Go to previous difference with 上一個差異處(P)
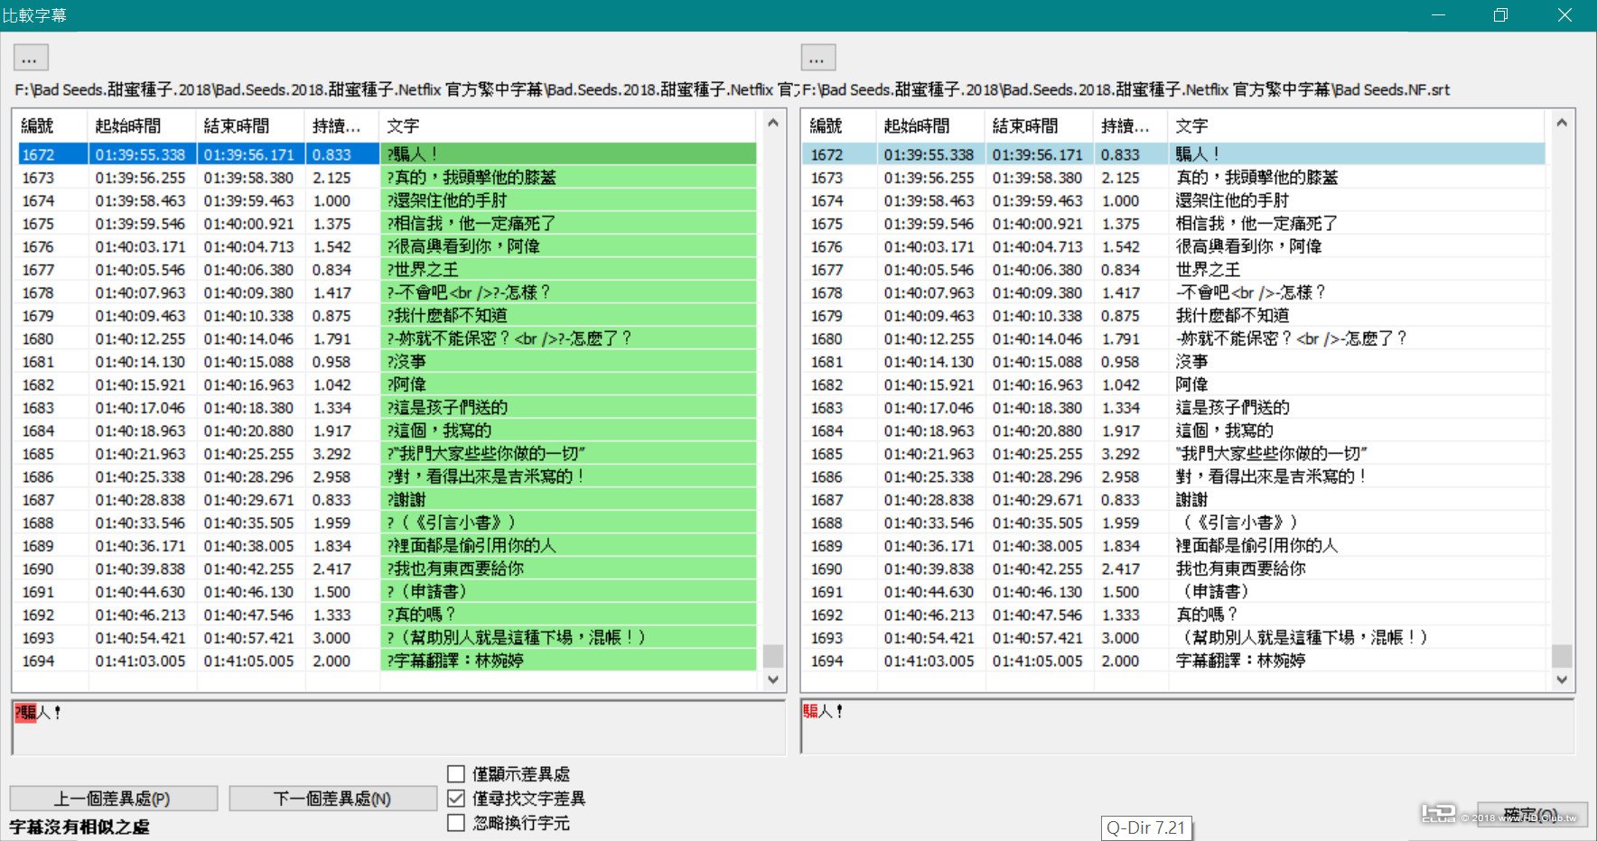 [113, 799]
